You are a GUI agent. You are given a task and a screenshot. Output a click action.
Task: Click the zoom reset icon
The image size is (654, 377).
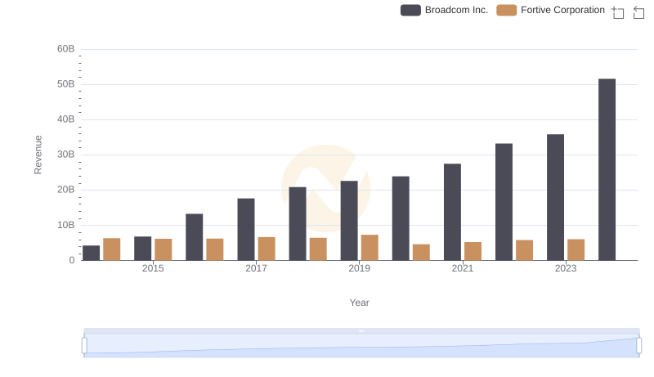pos(639,12)
